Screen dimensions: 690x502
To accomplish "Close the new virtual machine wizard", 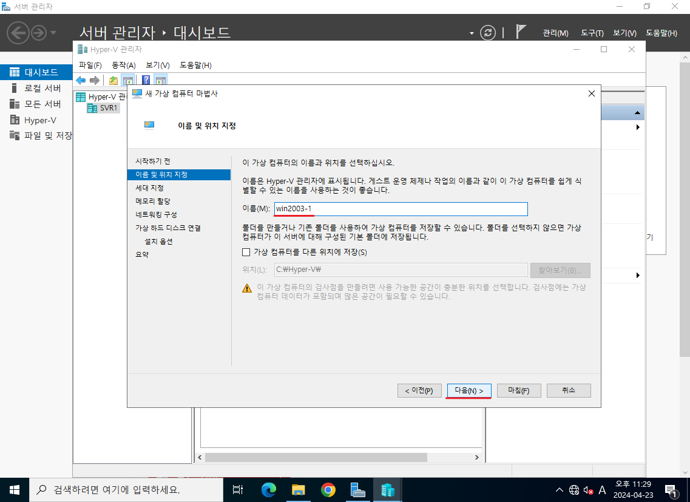I will tap(592, 93).
